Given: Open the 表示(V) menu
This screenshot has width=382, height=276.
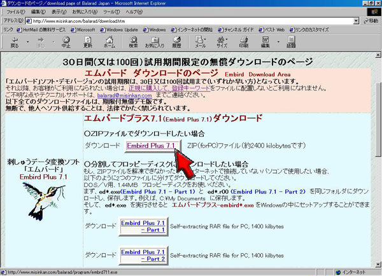Looking at the screenshot, I should pos(59,11).
